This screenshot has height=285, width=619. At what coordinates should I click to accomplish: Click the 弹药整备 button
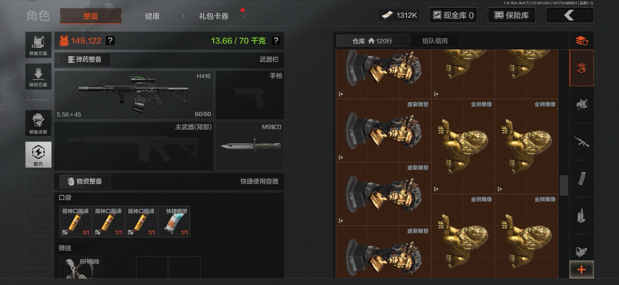[x=85, y=60]
